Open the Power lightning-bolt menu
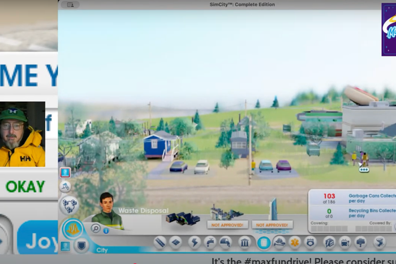Screen dimensions: 396x264 [195, 243]
